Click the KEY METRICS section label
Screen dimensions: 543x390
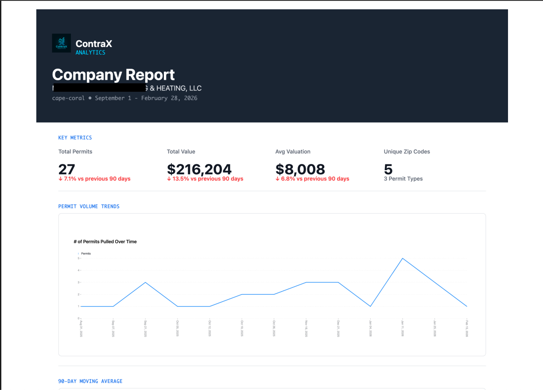(x=75, y=138)
